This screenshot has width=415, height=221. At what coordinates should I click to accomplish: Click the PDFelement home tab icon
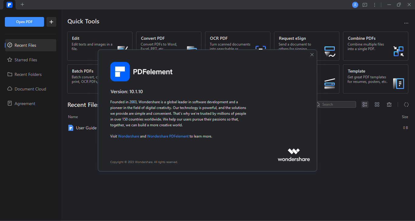(9, 5)
